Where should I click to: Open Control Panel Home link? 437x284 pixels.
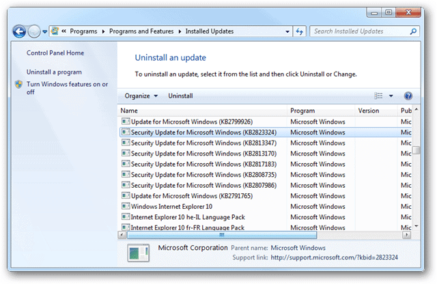click(x=55, y=53)
